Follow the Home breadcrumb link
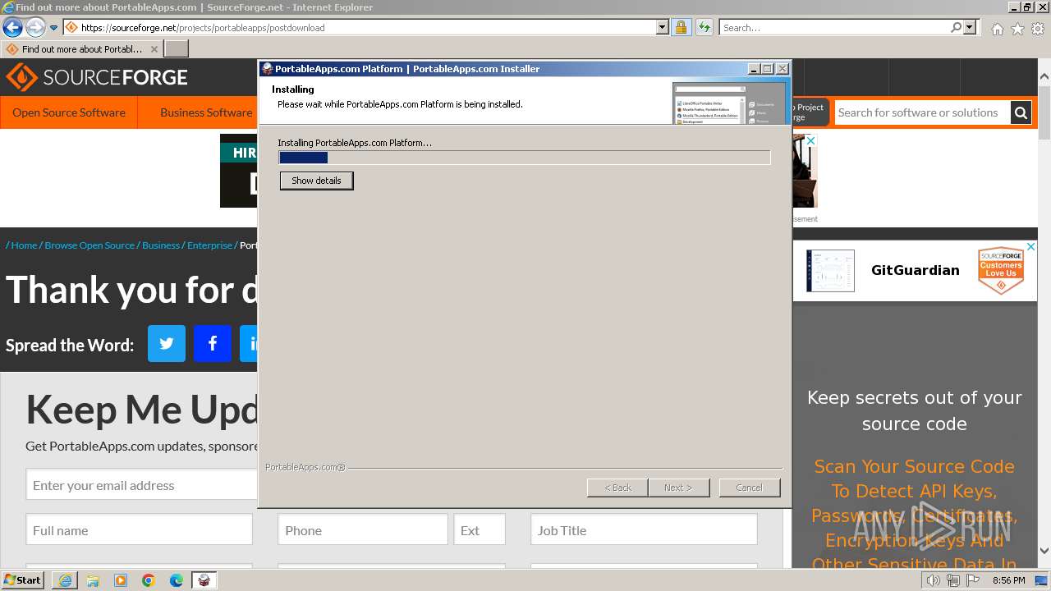 click(24, 245)
